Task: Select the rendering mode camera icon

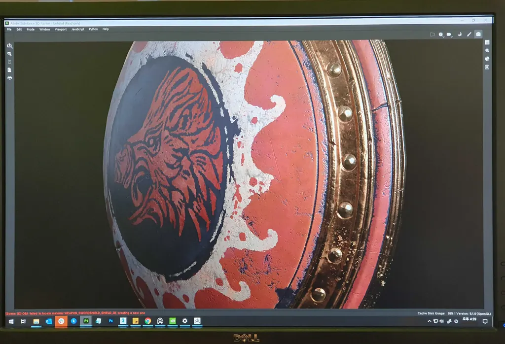Action: (x=478, y=34)
